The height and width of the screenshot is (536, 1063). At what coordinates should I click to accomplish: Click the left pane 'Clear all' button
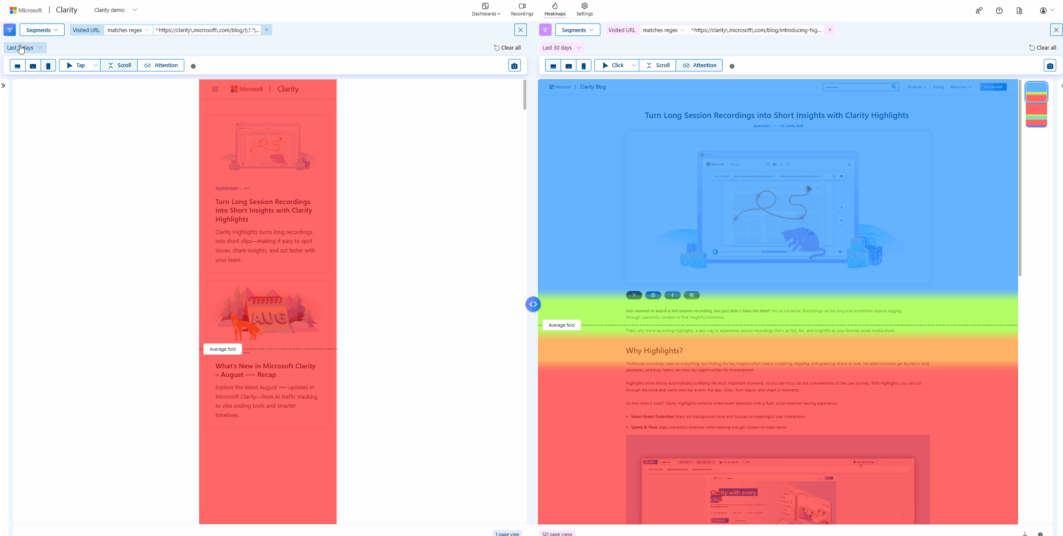(x=507, y=48)
